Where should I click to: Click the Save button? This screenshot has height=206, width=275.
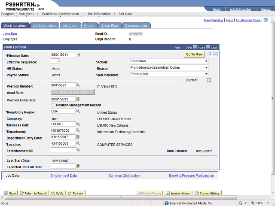10,193
